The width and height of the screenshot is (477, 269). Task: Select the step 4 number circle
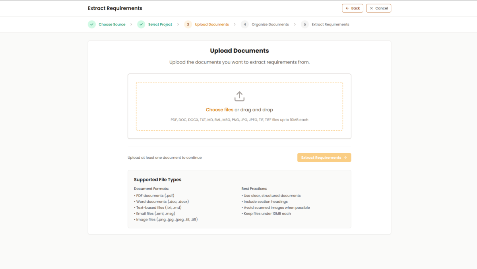[x=245, y=25]
